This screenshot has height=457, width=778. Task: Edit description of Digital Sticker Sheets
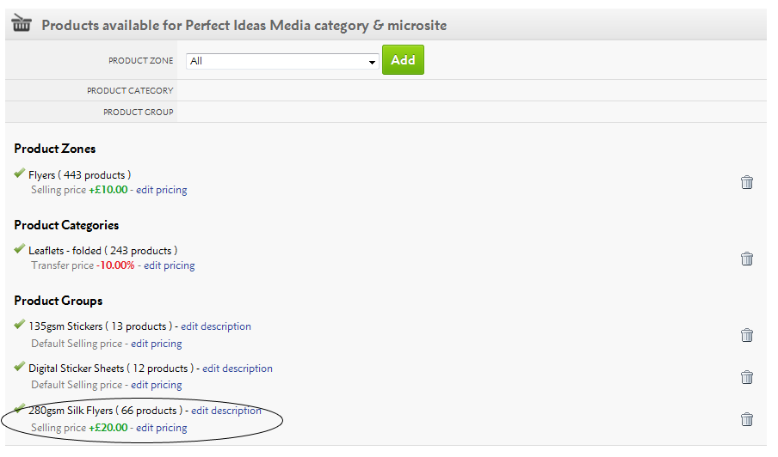coord(238,369)
